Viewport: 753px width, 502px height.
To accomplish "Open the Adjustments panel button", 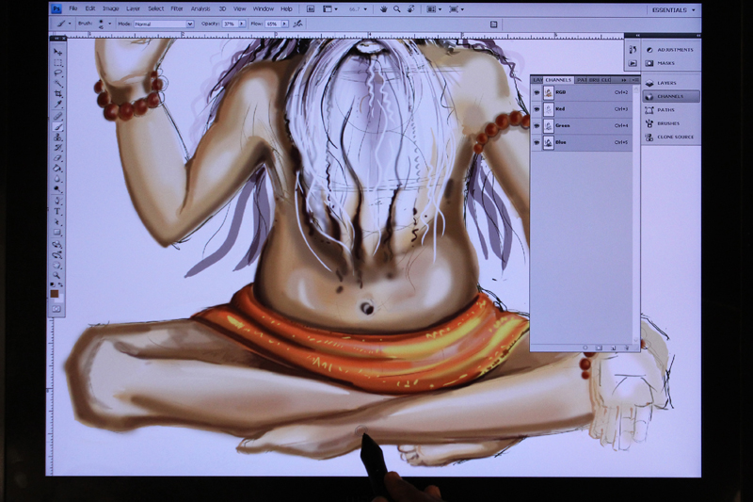I will coord(673,49).
